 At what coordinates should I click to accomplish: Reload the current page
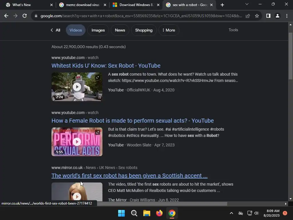pos(25,16)
